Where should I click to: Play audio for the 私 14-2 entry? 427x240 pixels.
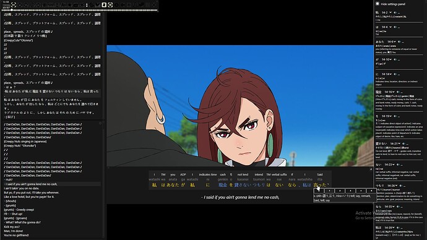tap(395, 12)
